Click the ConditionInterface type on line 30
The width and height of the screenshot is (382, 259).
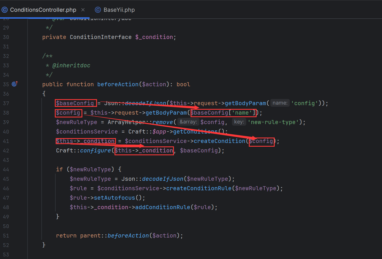point(101,37)
